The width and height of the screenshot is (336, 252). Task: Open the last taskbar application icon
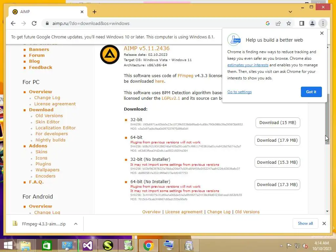coord(189,245)
